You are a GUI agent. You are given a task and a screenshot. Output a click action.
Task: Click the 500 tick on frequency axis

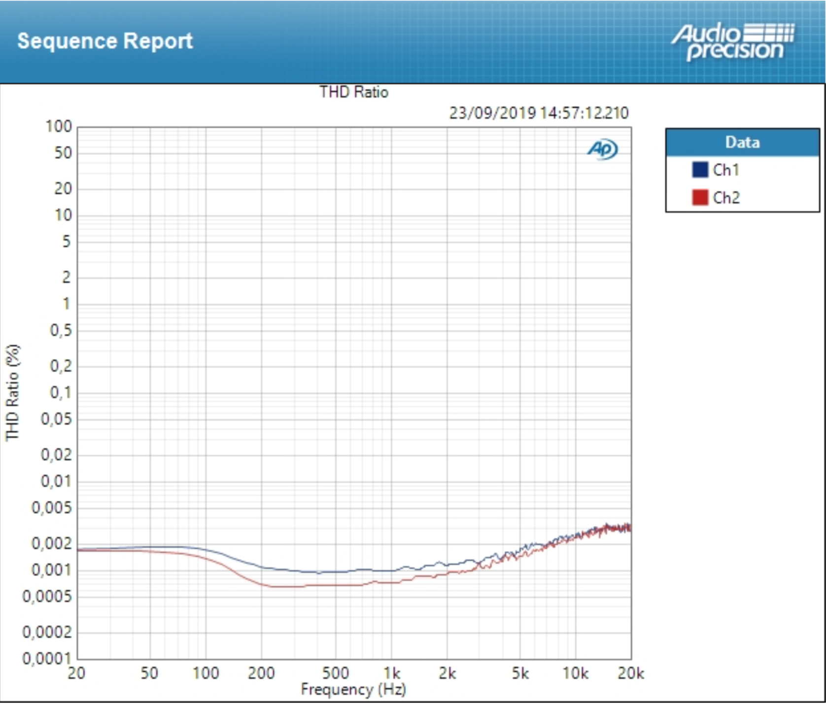(336, 673)
